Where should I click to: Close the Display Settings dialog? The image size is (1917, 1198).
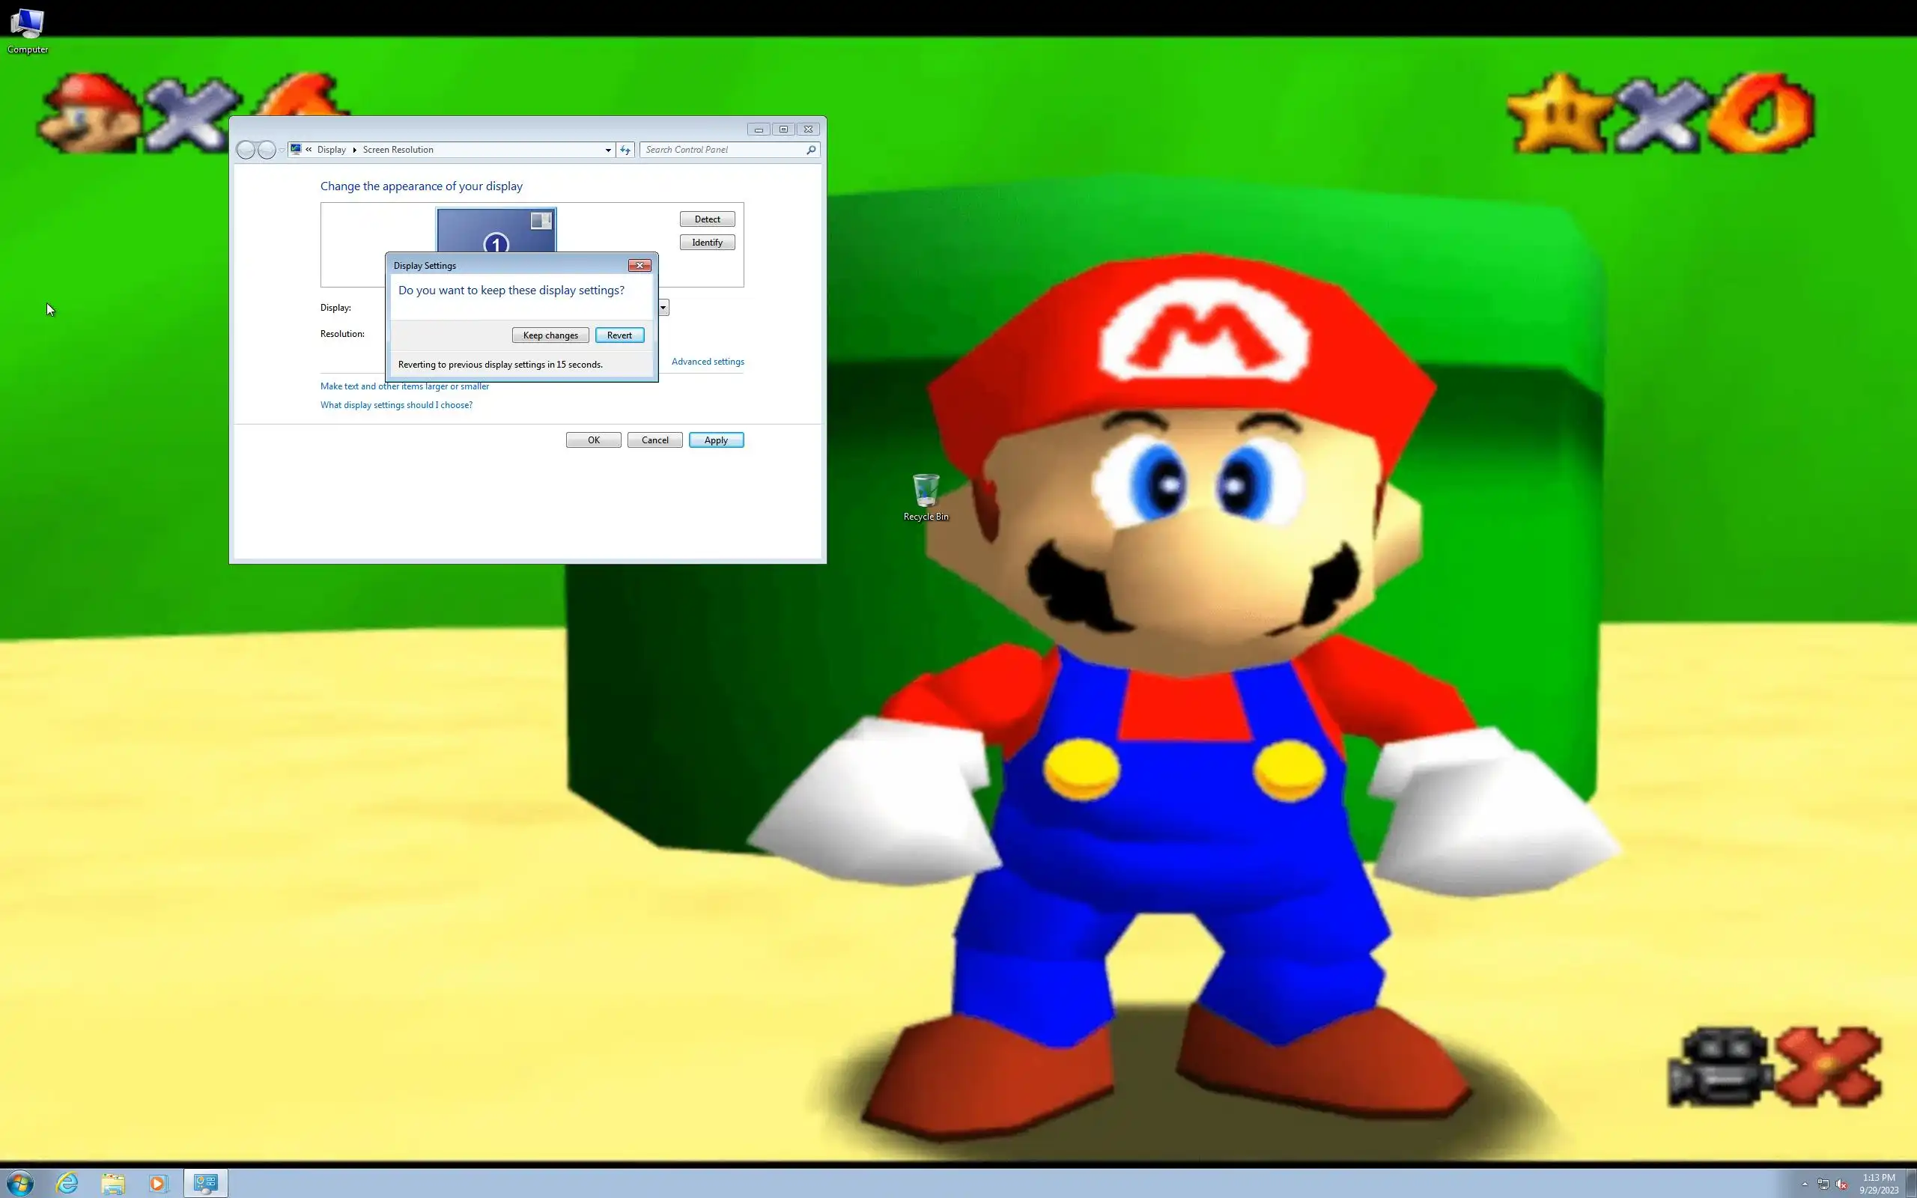click(639, 265)
